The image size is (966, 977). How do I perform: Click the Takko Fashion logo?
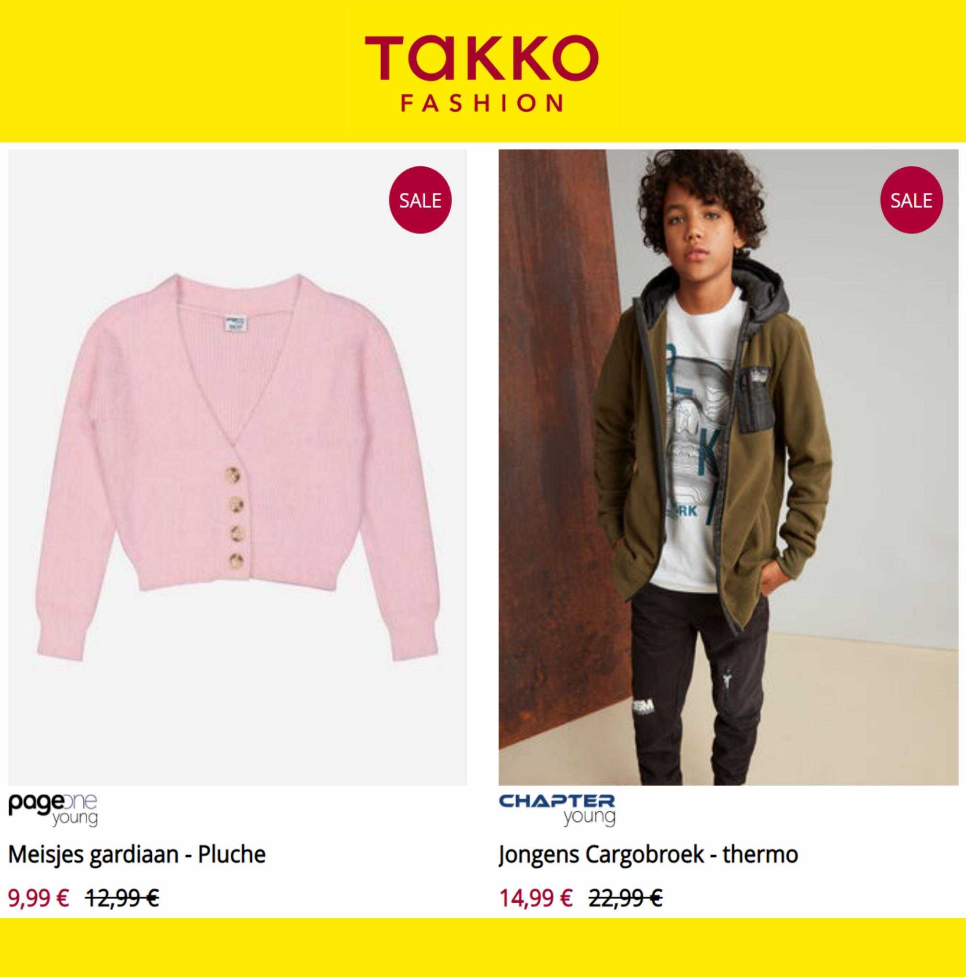point(482,72)
